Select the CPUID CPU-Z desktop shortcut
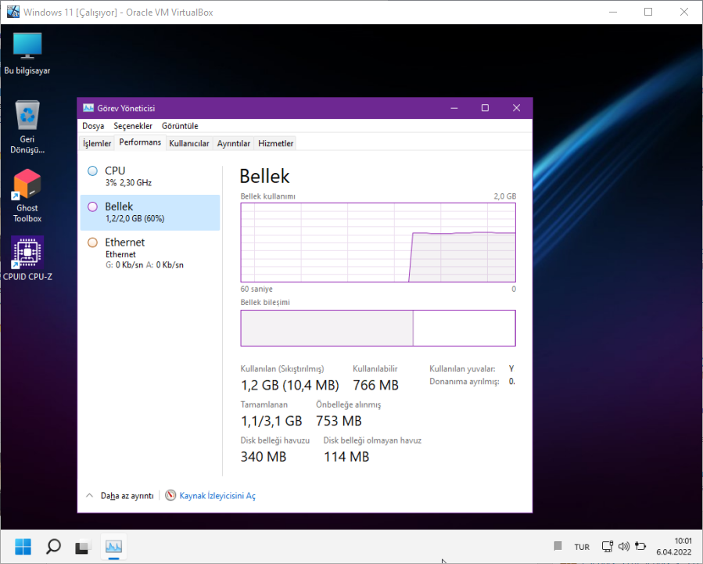This screenshot has width=703, height=564. pyautogui.click(x=27, y=259)
